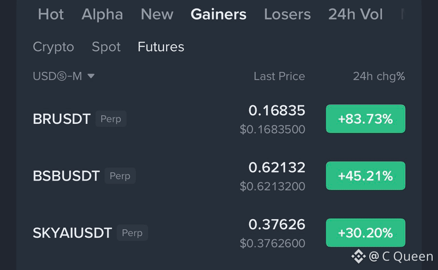Click the +45.21% change badge
This screenshot has width=438, height=270.
coord(366,176)
